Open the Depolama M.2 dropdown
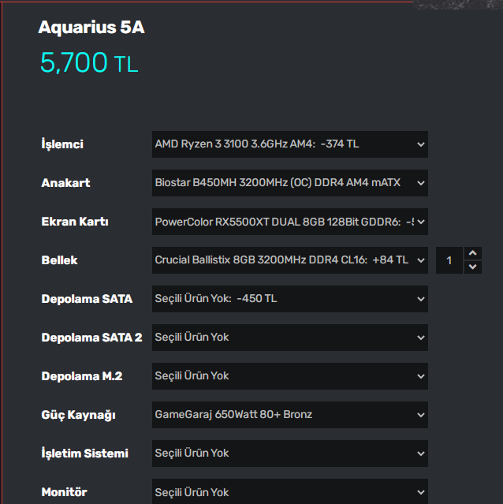Image resolution: width=503 pixels, height=504 pixels. (x=289, y=376)
